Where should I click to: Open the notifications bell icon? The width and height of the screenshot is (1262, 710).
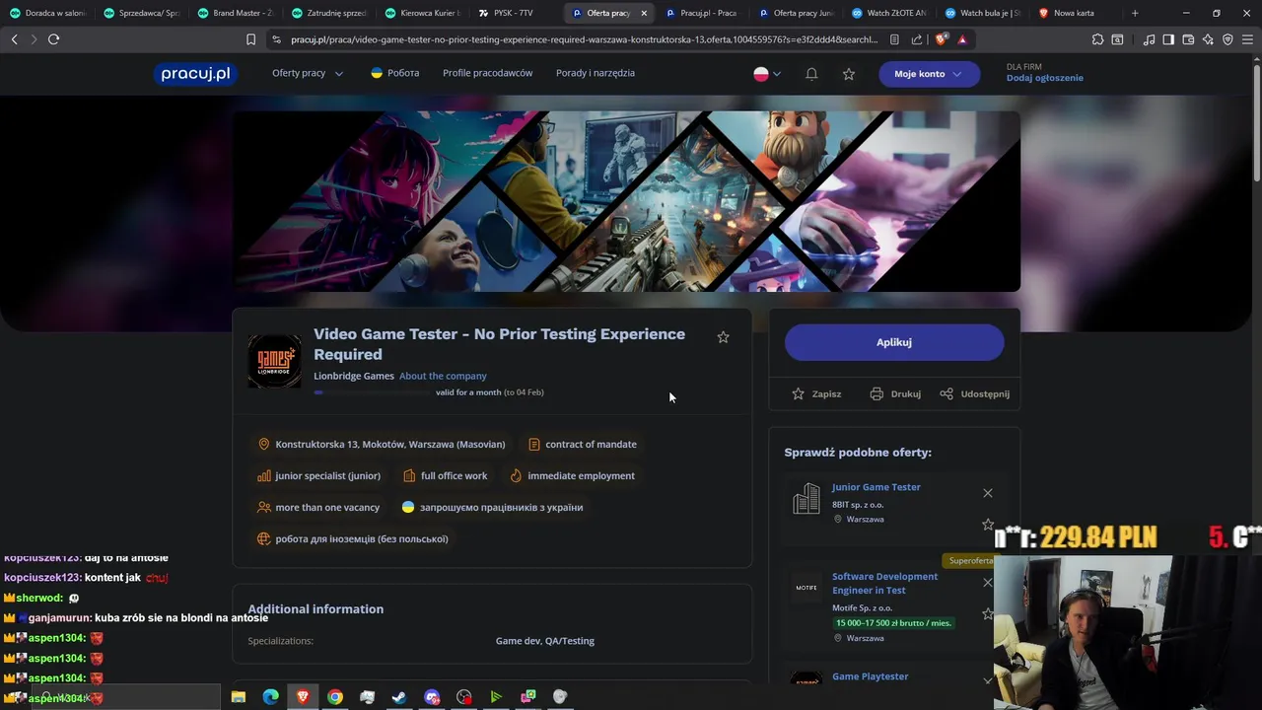(811, 74)
